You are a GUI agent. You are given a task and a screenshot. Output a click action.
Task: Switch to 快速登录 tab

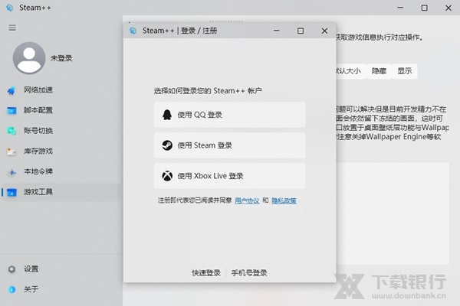point(206,273)
